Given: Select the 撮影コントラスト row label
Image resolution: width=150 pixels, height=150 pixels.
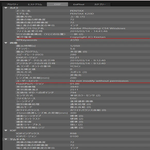Looking at the screenshot, I should coord(28,119).
